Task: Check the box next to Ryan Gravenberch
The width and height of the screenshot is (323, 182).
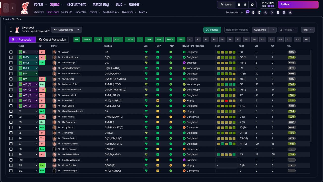Action: 11,74
